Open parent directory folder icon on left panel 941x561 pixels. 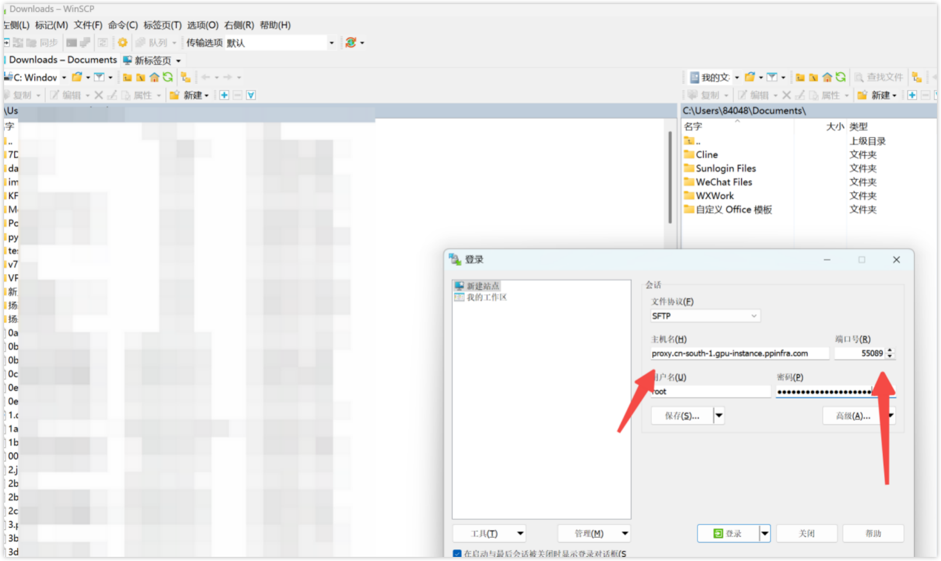click(x=128, y=77)
